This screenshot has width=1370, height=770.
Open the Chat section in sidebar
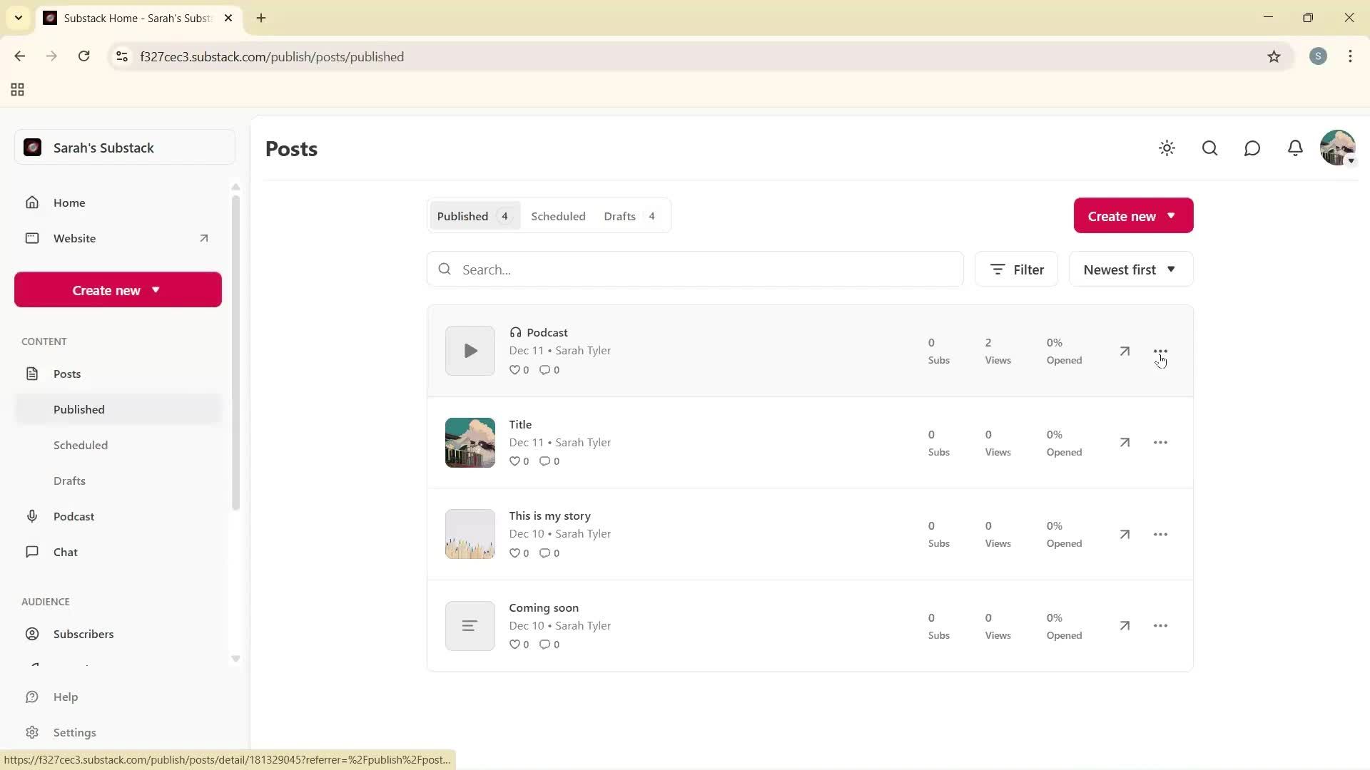[64, 551]
